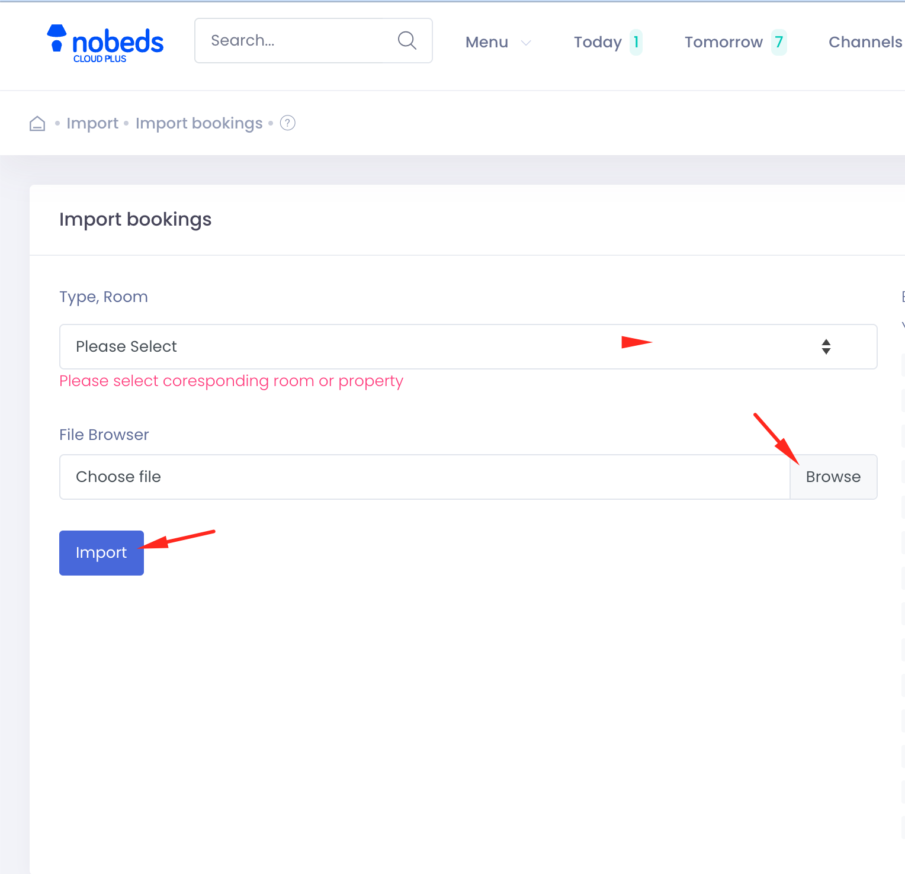Switch to the Channels section
Screen dimensions: 905x874
[x=865, y=42]
